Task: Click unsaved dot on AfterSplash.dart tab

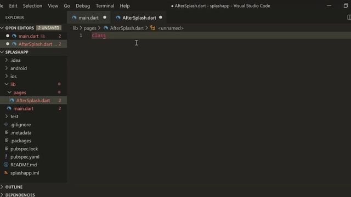Action: pos(161,18)
